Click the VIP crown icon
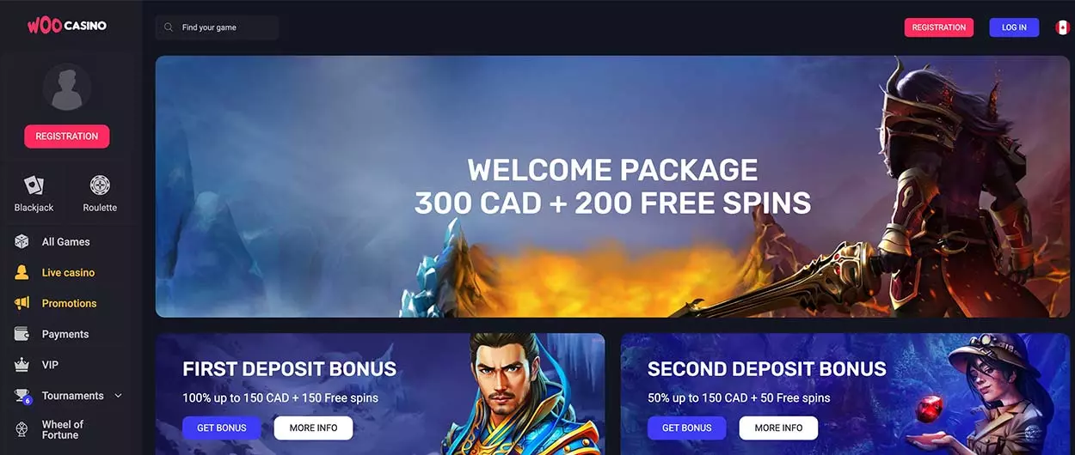 tap(22, 365)
